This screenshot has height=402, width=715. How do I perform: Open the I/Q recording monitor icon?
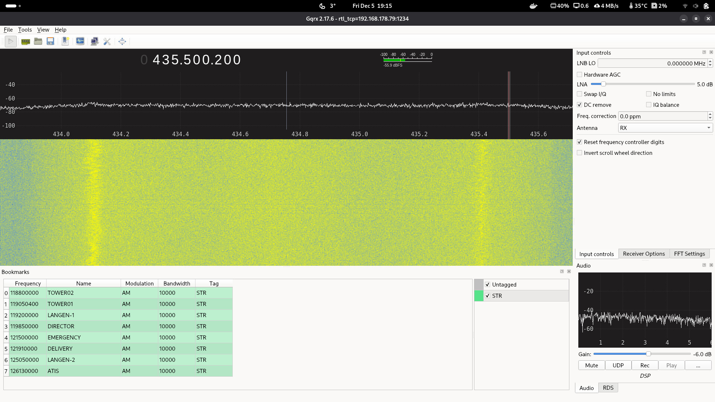coord(80,41)
